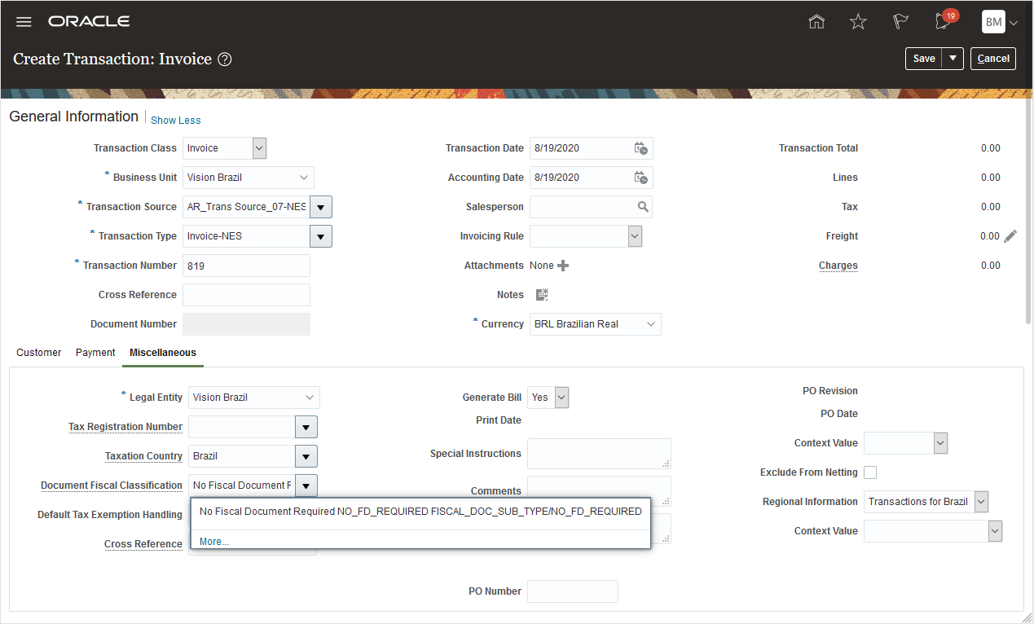Toggle the Exclude From Netting checkbox
The image size is (1034, 624).
pyautogui.click(x=870, y=472)
